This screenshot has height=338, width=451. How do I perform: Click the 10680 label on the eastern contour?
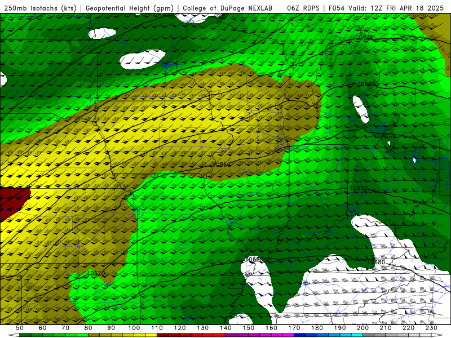pos(376,262)
